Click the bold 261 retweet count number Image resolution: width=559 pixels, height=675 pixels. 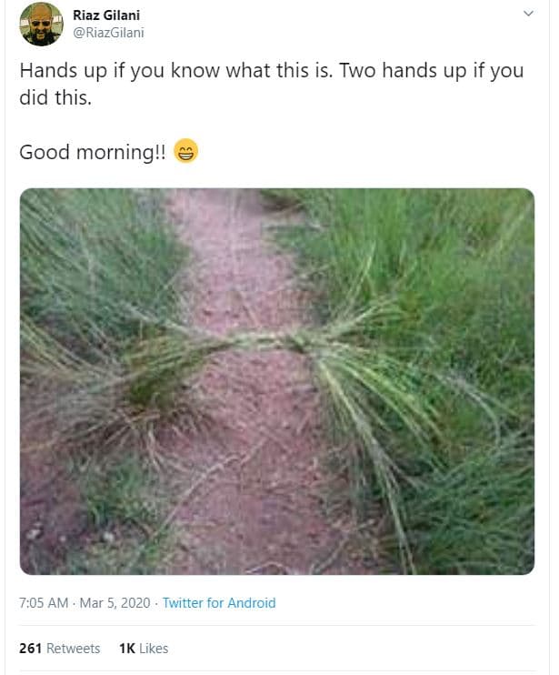(31, 649)
